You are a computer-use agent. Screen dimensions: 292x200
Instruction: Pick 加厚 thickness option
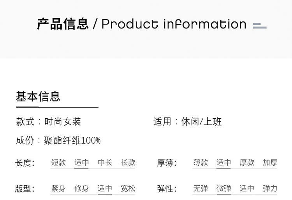click(270, 163)
